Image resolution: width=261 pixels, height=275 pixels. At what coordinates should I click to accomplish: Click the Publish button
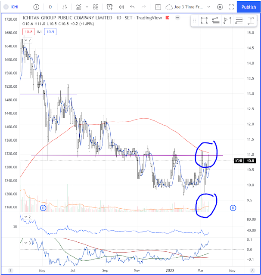(x=249, y=7)
